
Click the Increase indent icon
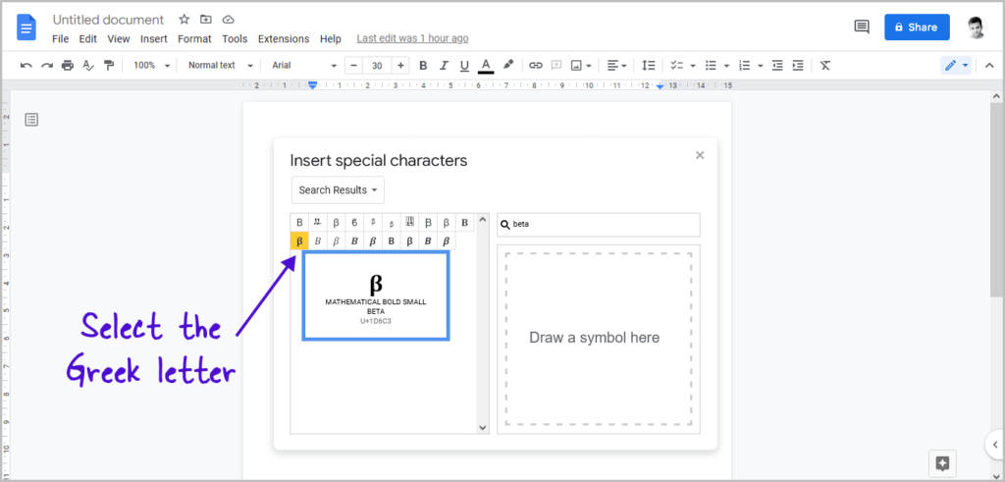click(798, 66)
